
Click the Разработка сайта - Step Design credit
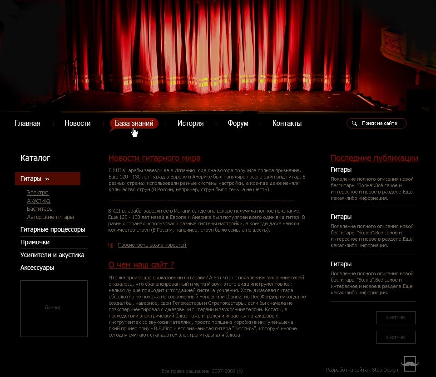pos(362,370)
